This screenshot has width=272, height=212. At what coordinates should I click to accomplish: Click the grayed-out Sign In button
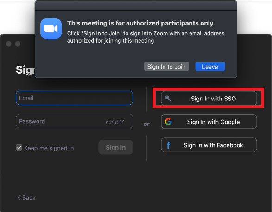tap(115, 147)
